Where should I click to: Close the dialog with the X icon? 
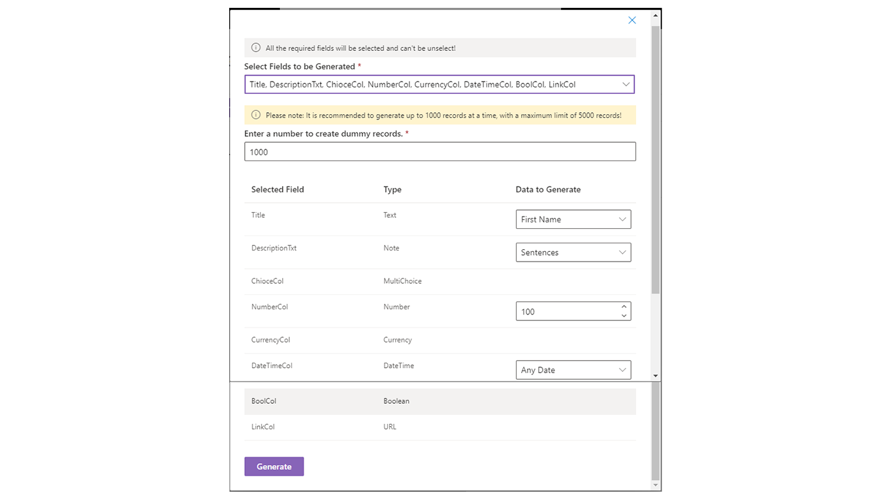[x=632, y=20]
